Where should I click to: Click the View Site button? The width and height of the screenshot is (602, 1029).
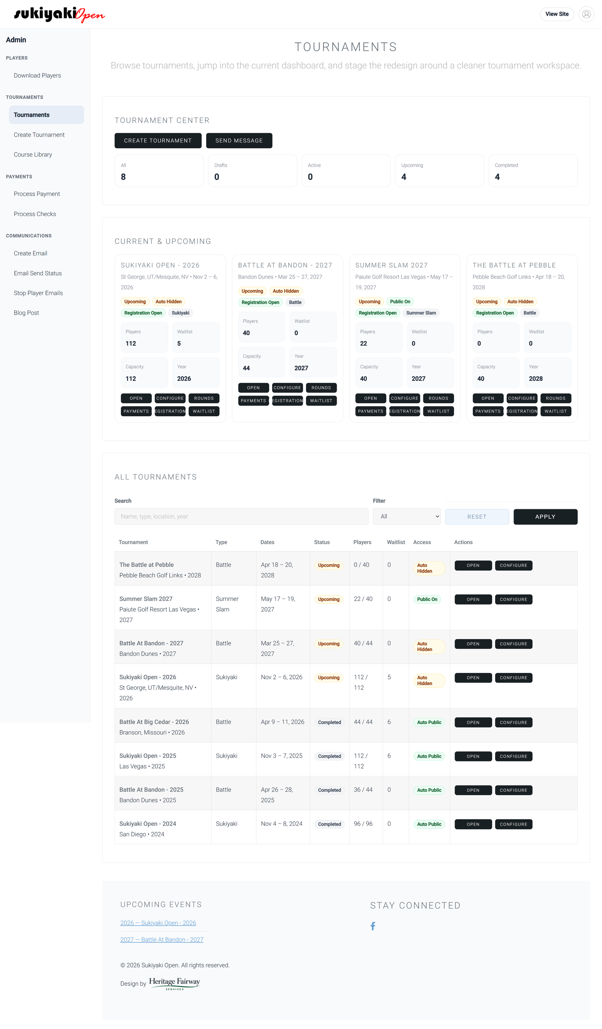[x=557, y=14]
